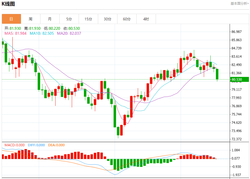Click the MACD: 0.000 indicator label

point(14,145)
